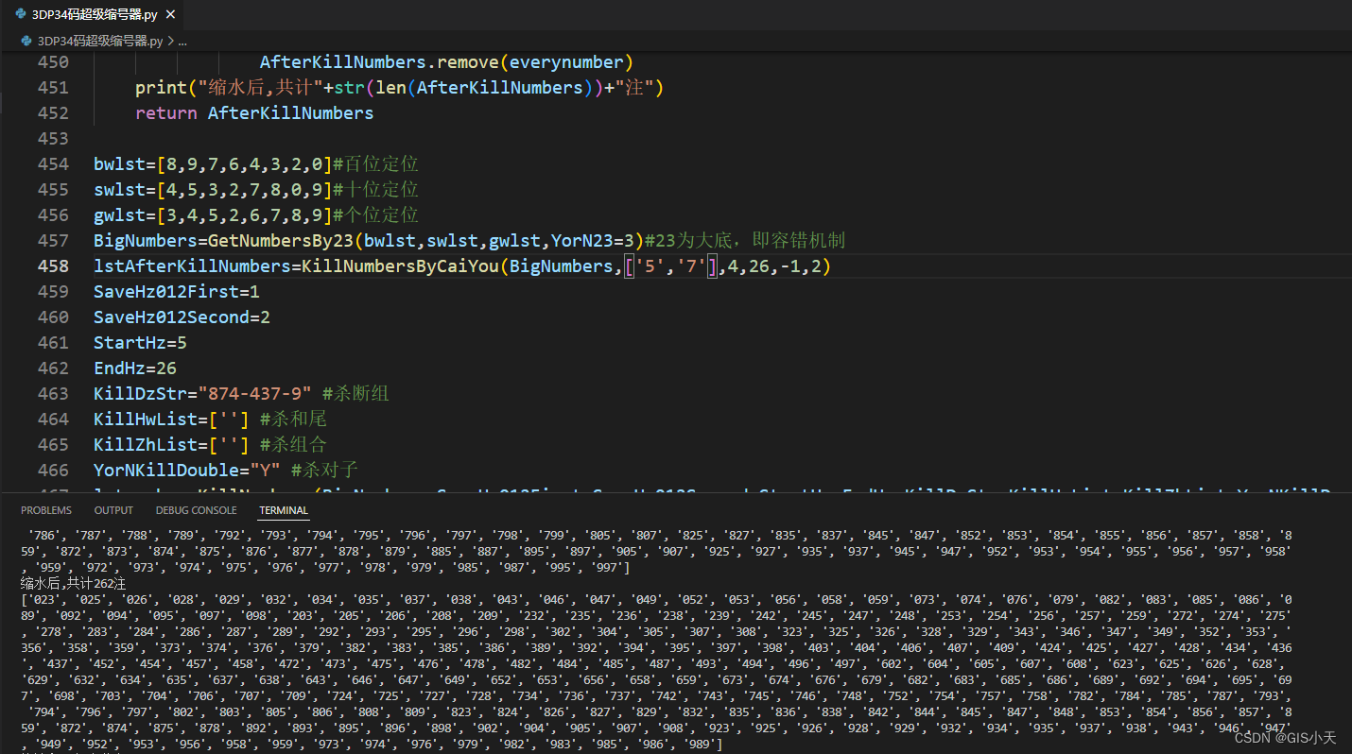Click SaveHz012Second=2 assignment
The image size is (1352, 754).
click(x=182, y=317)
